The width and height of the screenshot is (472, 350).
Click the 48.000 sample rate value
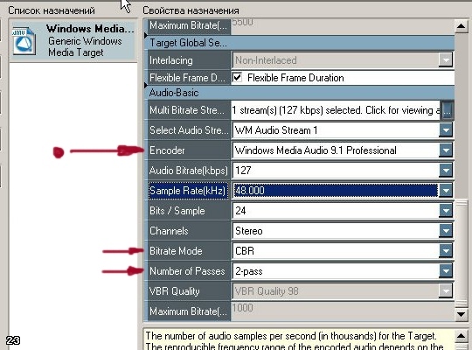click(x=336, y=191)
